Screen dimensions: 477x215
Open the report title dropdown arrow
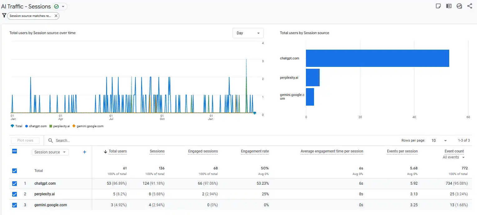click(63, 7)
